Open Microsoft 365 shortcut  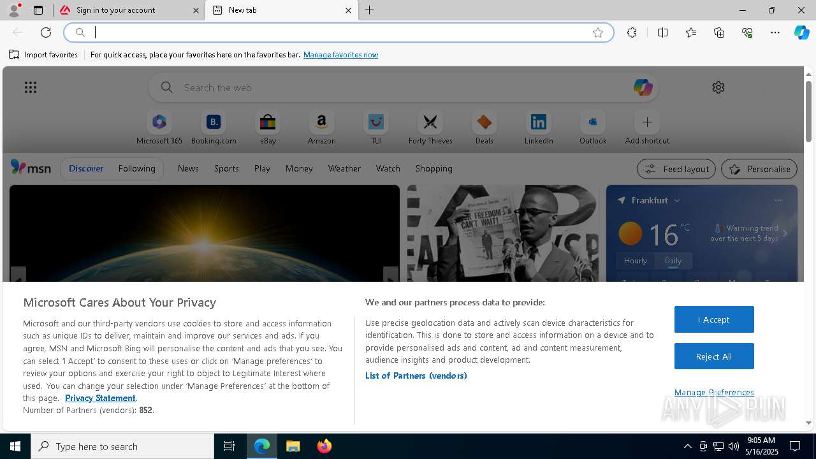(159, 128)
